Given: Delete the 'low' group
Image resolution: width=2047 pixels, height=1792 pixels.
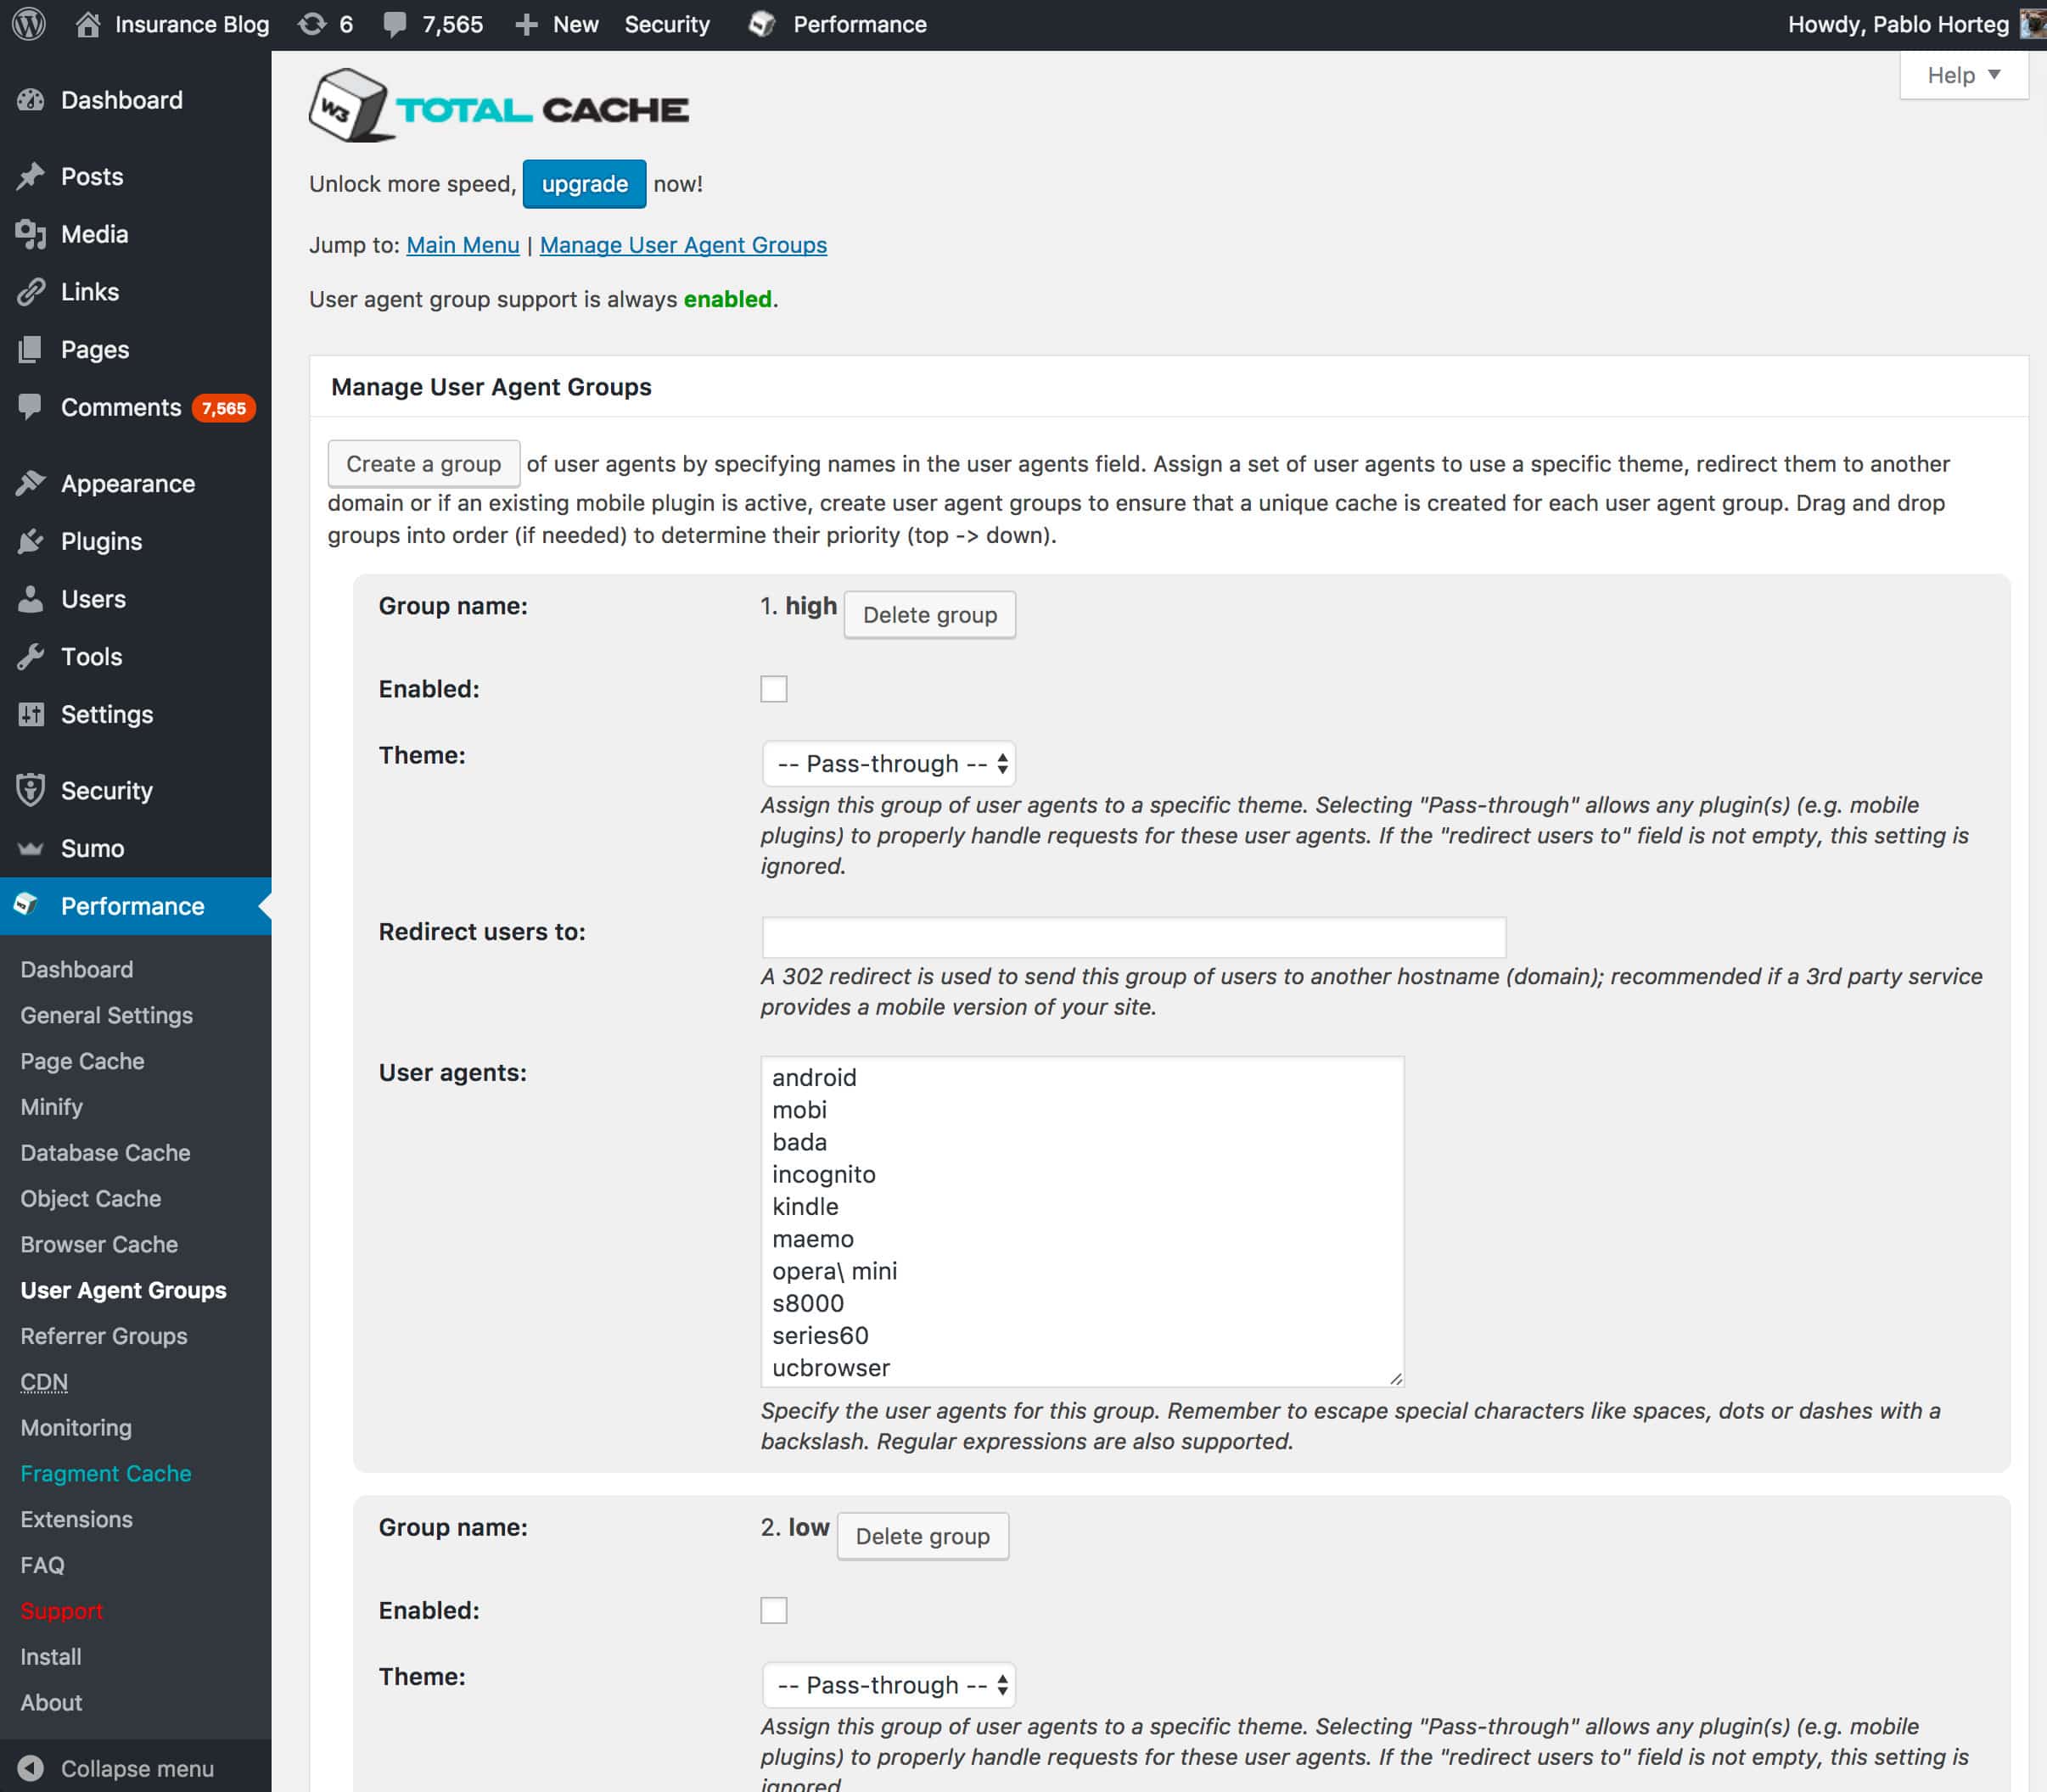Looking at the screenshot, I should tap(922, 1536).
